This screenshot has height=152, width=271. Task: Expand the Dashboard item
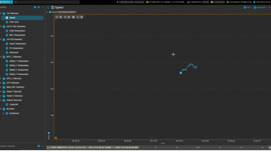[4, 113]
